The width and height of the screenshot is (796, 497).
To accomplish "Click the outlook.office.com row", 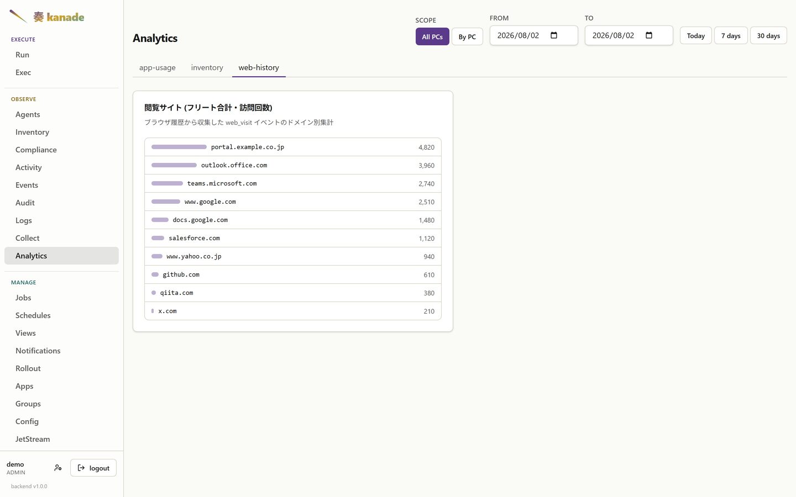I will click(293, 165).
